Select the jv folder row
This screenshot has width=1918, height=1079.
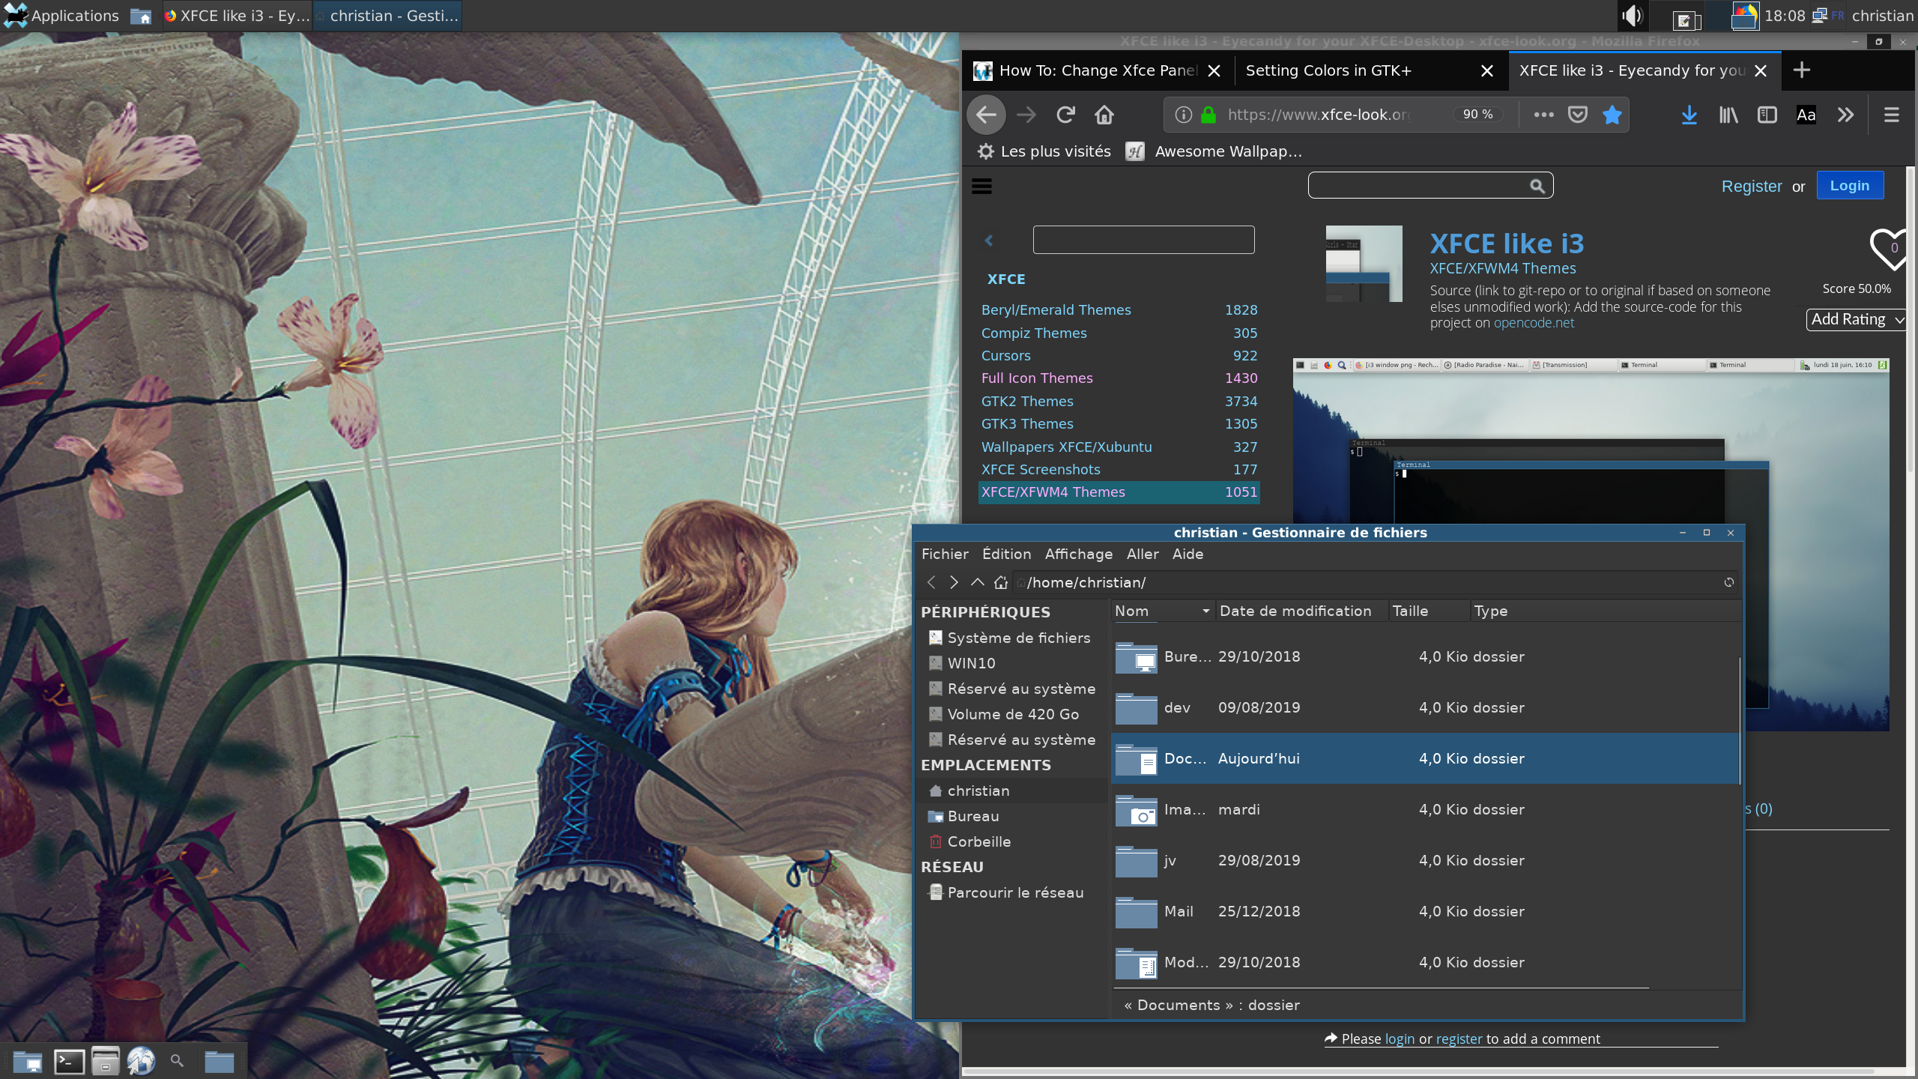1425,860
